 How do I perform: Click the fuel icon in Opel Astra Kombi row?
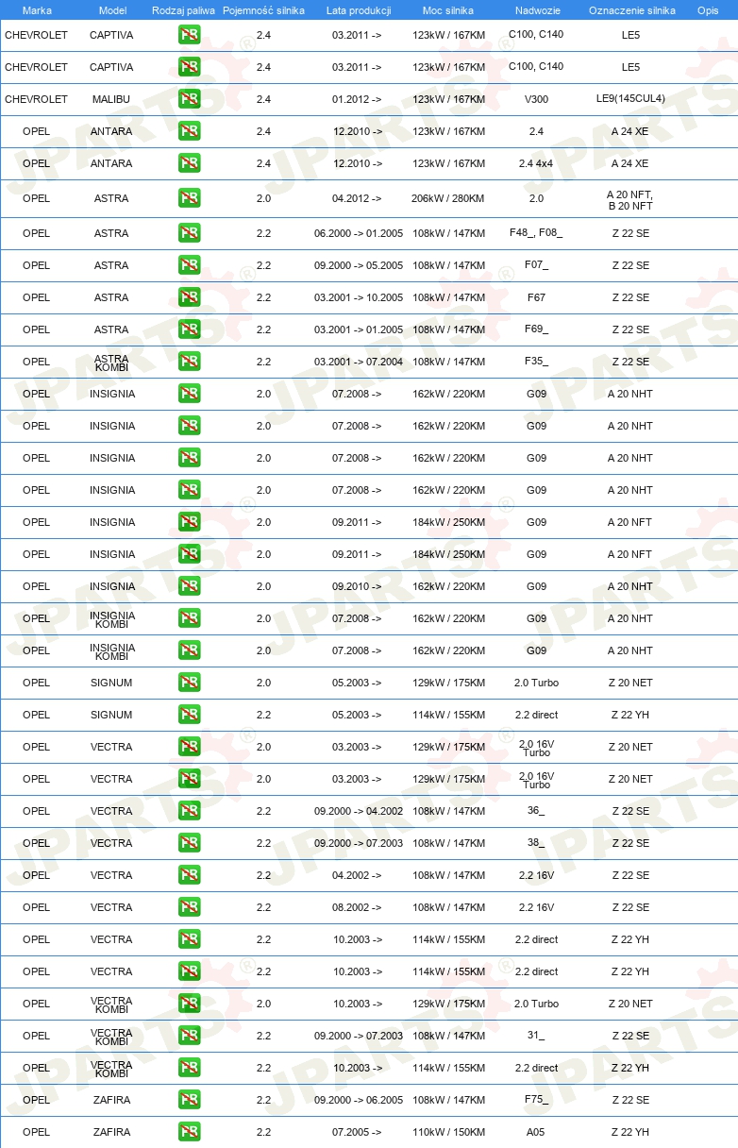coord(190,362)
